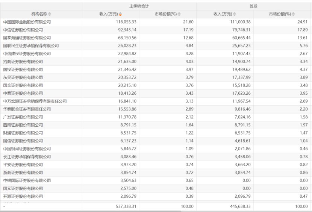Screen dimensions: 312x212
Task: Click revenue value 26,028.23
Action: [x=127, y=46]
